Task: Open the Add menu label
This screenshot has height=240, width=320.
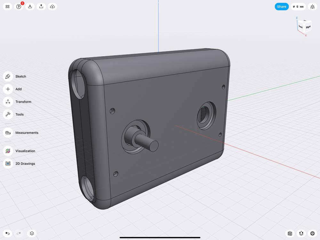Action: pos(19,89)
